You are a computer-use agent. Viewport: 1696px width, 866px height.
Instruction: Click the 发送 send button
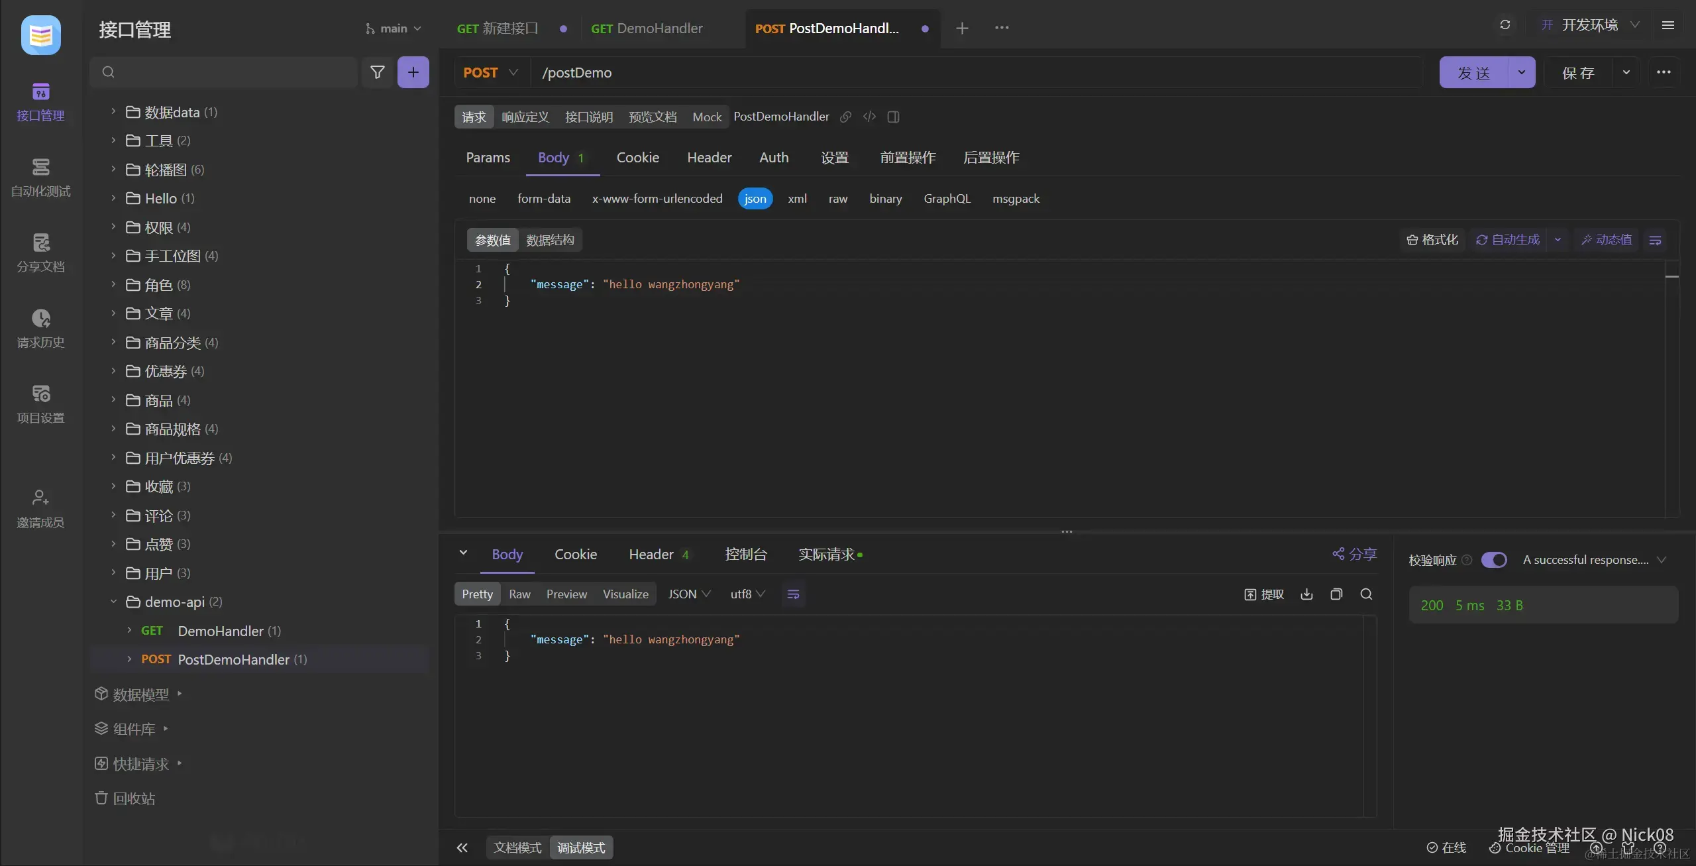pyautogui.click(x=1473, y=72)
